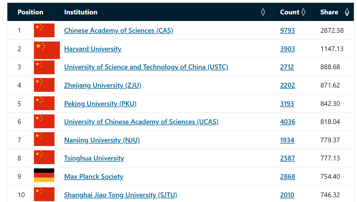This screenshot has height=202, width=357.
Task: Sort by Count using its sort arrows
Action: pyautogui.click(x=303, y=12)
